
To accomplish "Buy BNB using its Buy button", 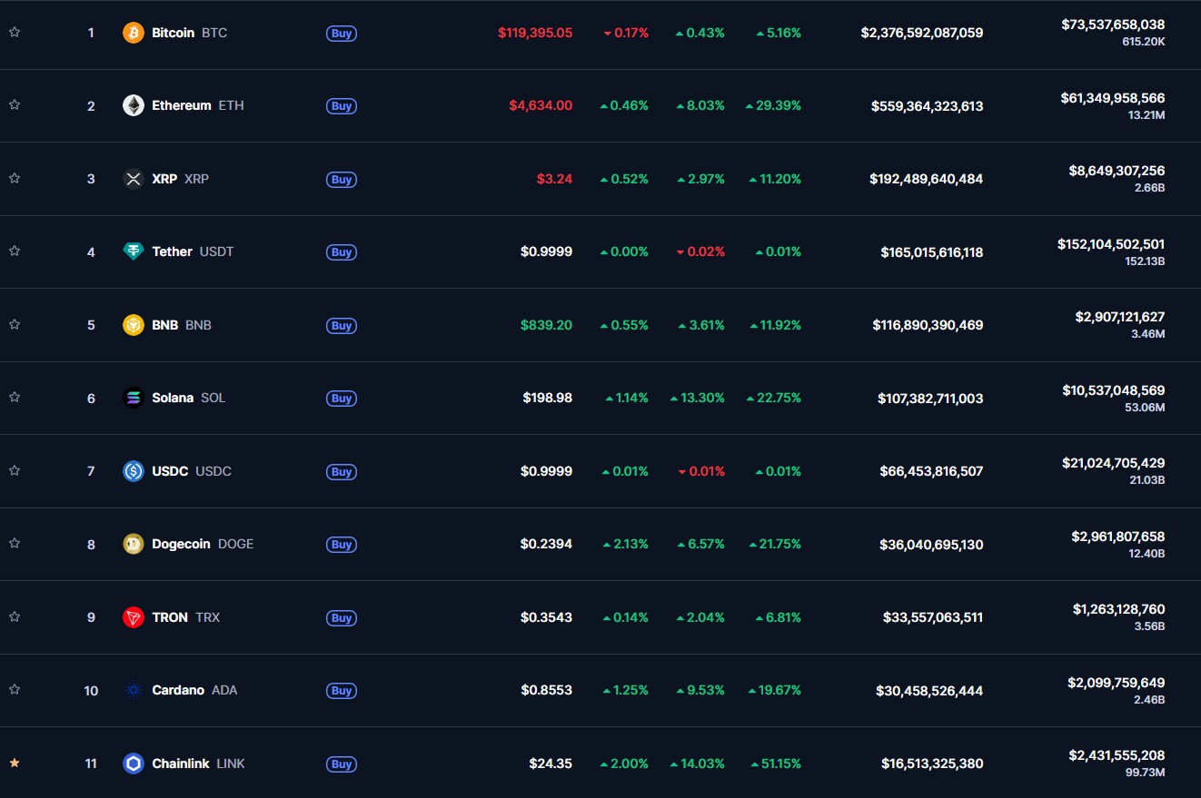I will [342, 326].
